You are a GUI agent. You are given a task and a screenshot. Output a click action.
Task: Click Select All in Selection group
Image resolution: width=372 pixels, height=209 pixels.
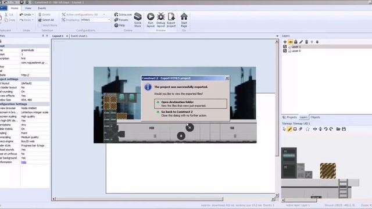click(x=46, y=20)
